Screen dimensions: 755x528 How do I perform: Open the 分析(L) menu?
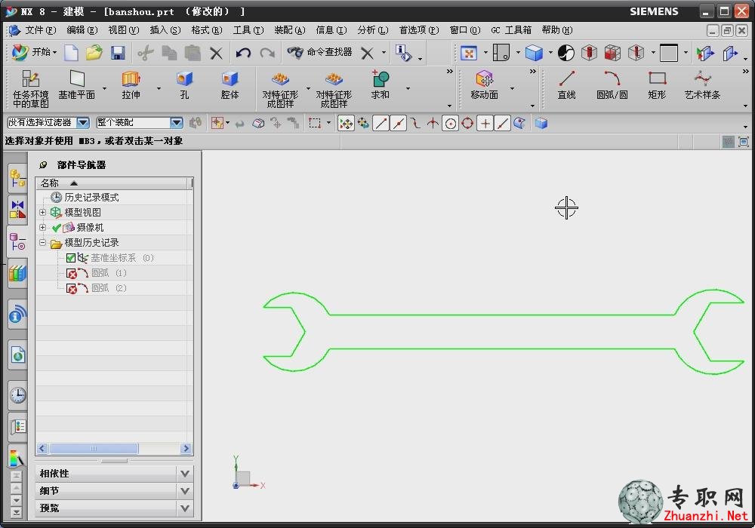tap(373, 30)
